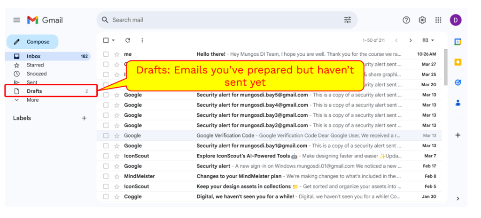Screen dimensions: 481x218
Task: Open the Google apps grid
Action: [438, 20]
